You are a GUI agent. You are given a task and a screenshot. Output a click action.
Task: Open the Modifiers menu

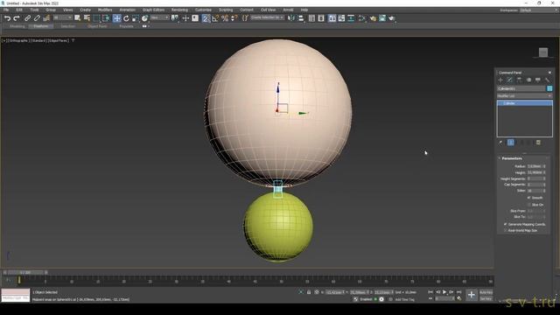[105, 10]
